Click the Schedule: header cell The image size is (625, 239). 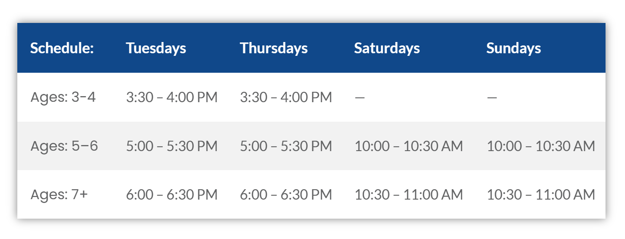pyautogui.click(x=62, y=48)
